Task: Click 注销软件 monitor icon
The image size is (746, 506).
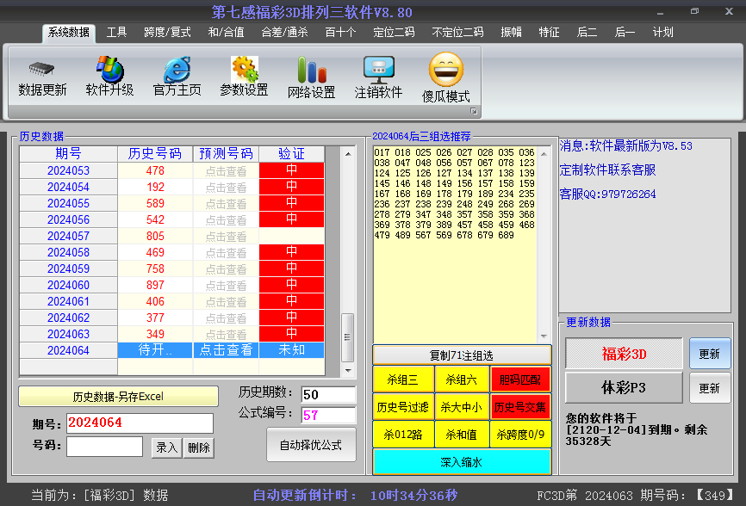Action: [379, 70]
